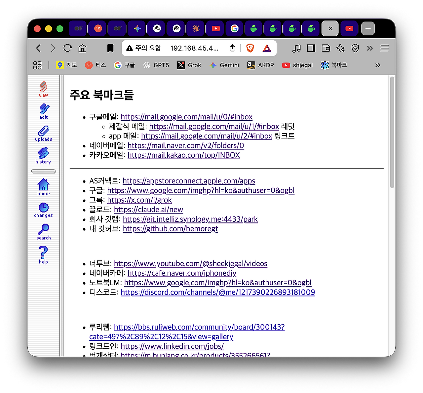Open the shjegal YouTube bookmark

pos(297,65)
